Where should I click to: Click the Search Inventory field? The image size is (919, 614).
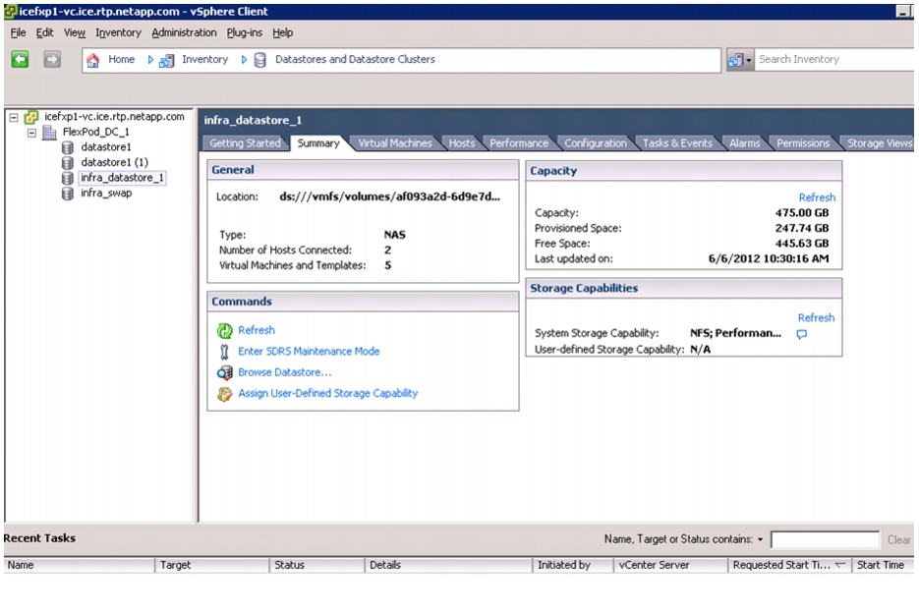[834, 60]
